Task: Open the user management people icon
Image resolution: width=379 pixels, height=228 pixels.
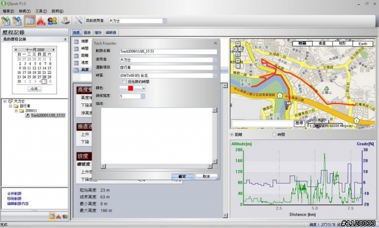Action: click(52, 21)
